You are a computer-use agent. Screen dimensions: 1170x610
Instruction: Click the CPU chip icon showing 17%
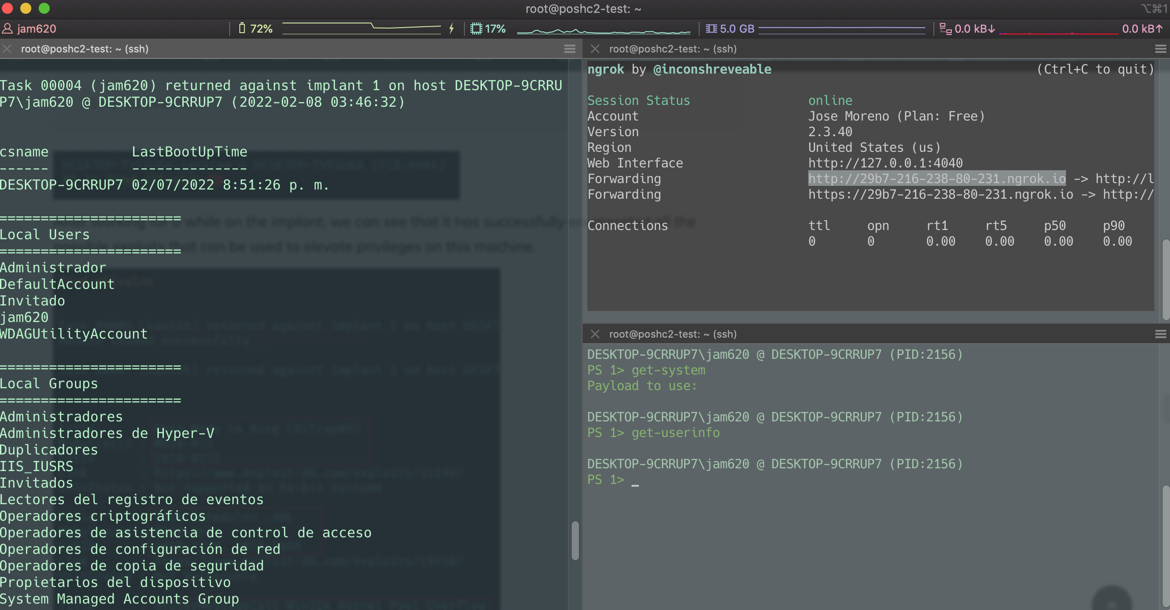coord(476,29)
